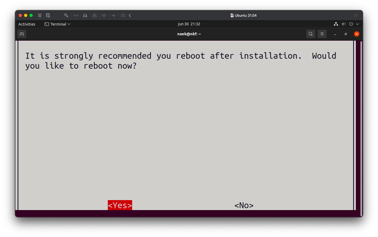This screenshot has width=378, height=237.
Task: Click the VM sound device icon
Action: (x=104, y=15)
